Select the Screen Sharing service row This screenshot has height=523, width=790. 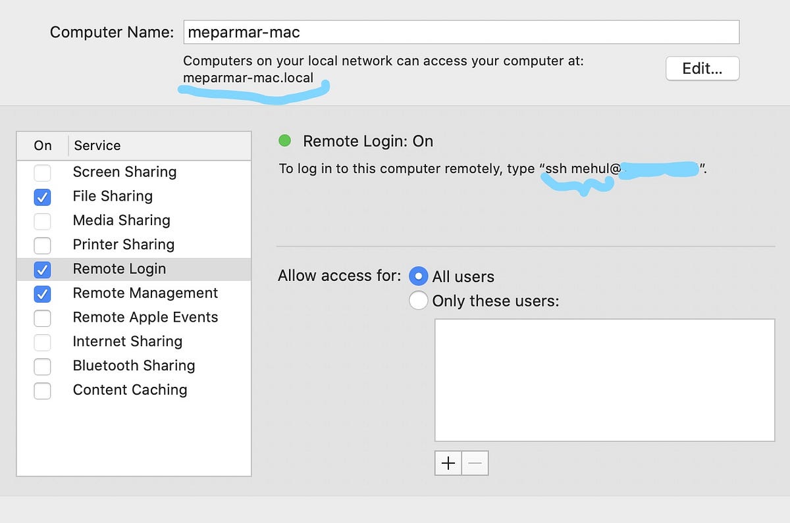click(x=134, y=172)
